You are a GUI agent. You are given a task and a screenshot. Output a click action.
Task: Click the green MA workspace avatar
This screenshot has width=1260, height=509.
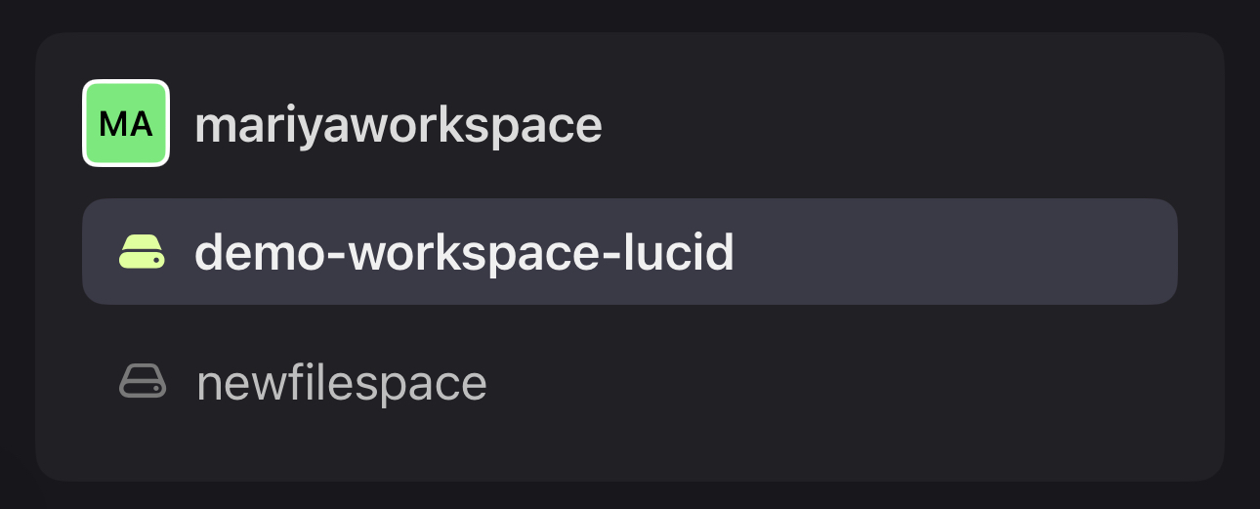click(126, 123)
